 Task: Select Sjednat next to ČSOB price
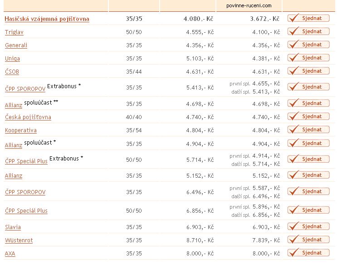[x=308, y=71]
